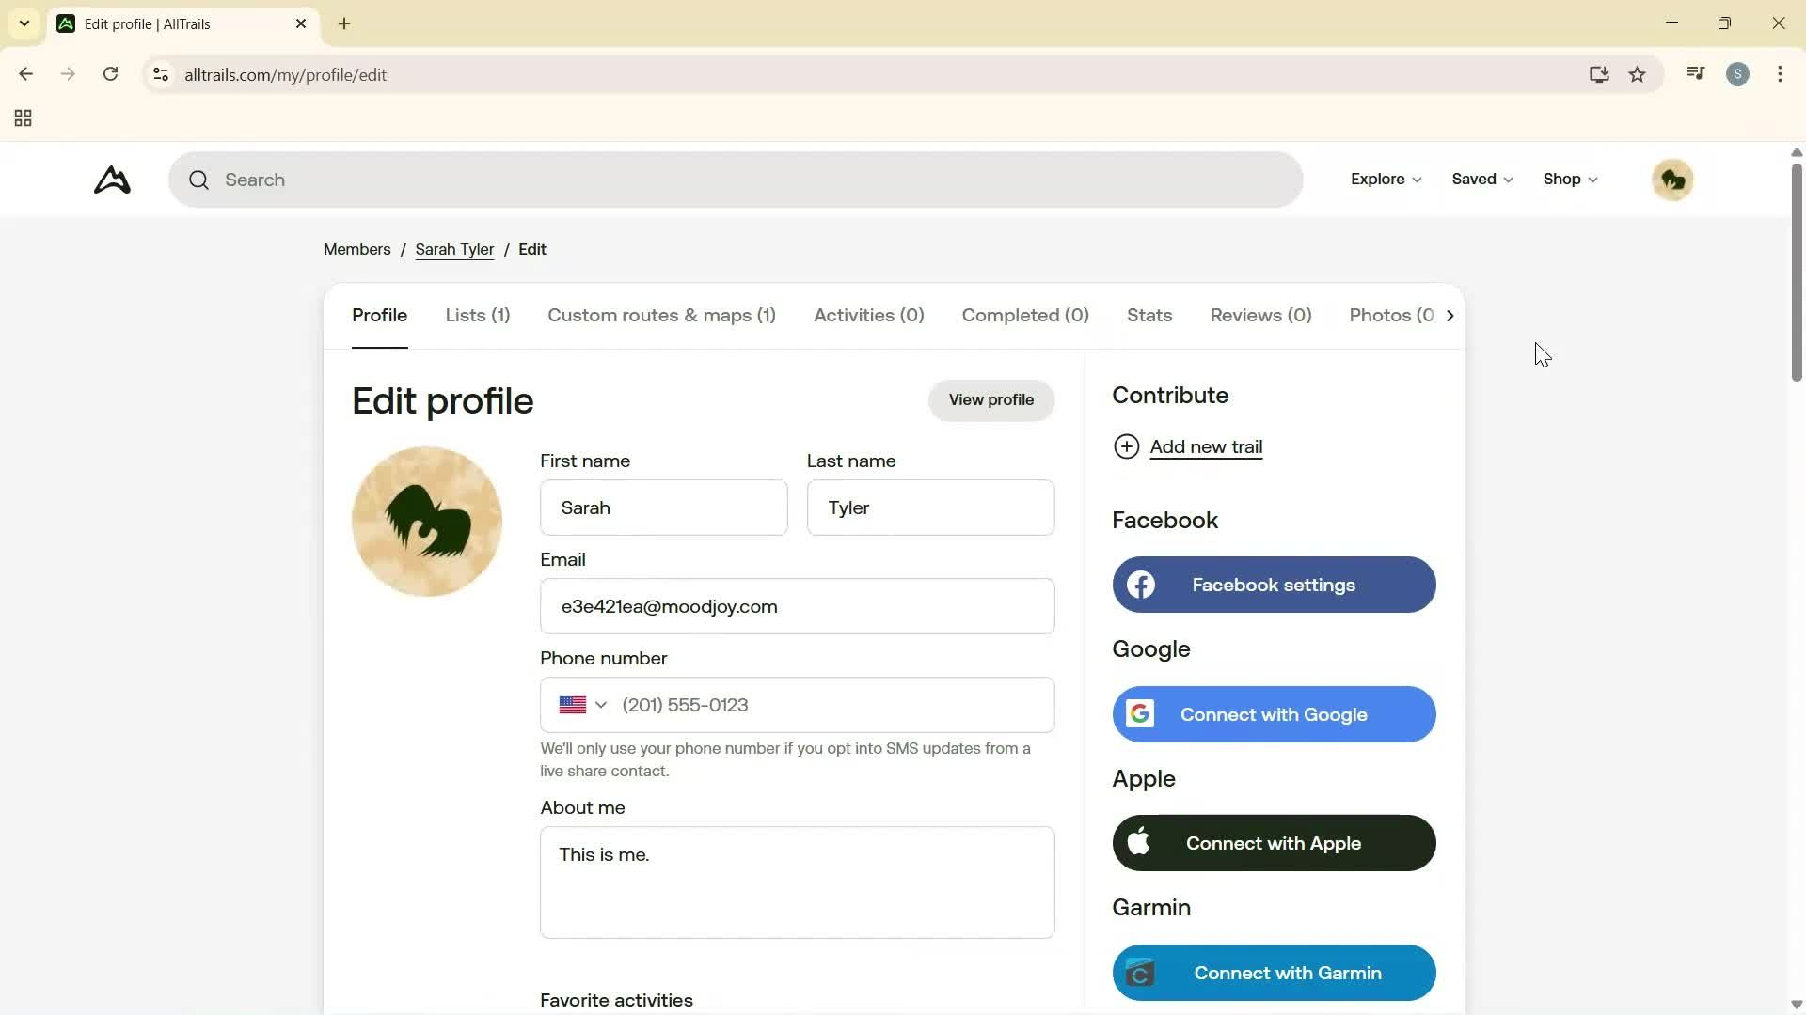Image resolution: width=1806 pixels, height=1015 pixels.
Task: Open the phone country code selector
Action: [x=582, y=704]
